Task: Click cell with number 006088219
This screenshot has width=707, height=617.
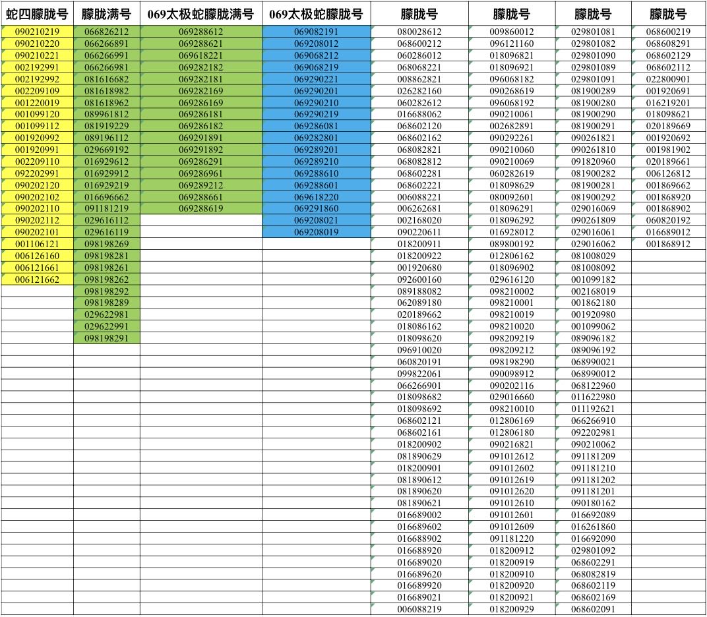Action: (x=419, y=609)
